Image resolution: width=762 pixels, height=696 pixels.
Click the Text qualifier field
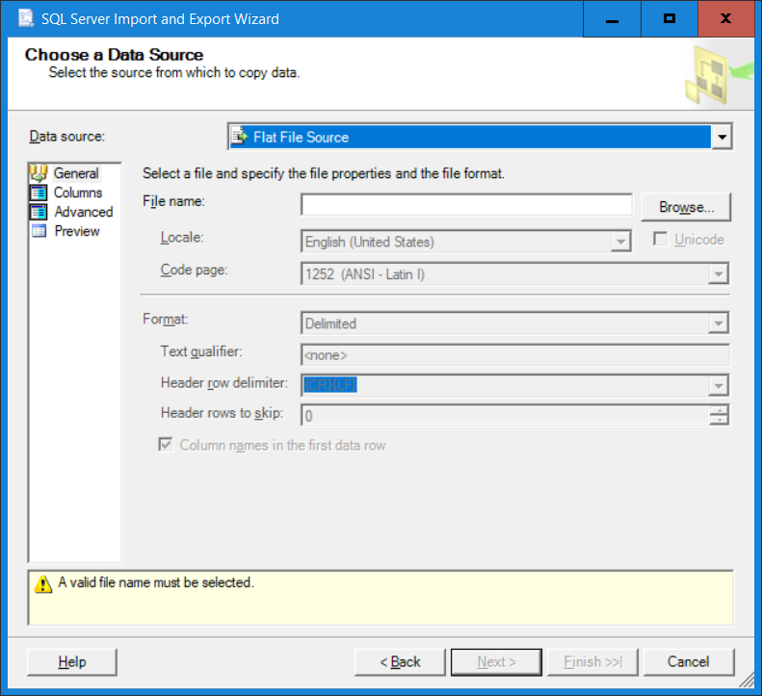click(x=515, y=355)
